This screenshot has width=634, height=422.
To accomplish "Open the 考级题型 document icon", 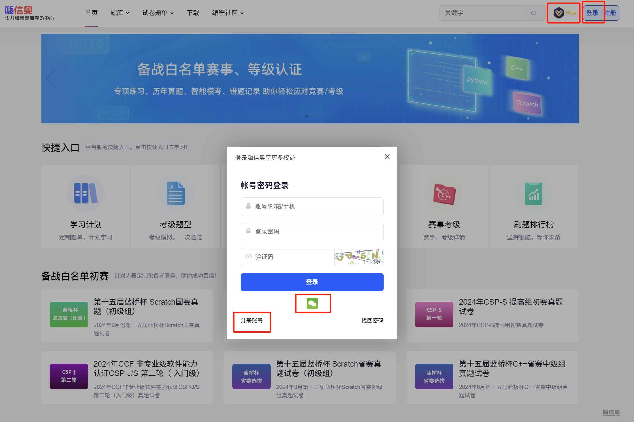I will point(175,193).
